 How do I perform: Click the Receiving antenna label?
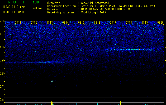click(61, 12)
